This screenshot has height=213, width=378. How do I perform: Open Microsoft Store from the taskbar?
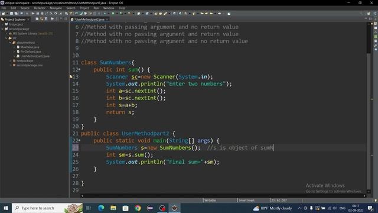click(x=125, y=208)
